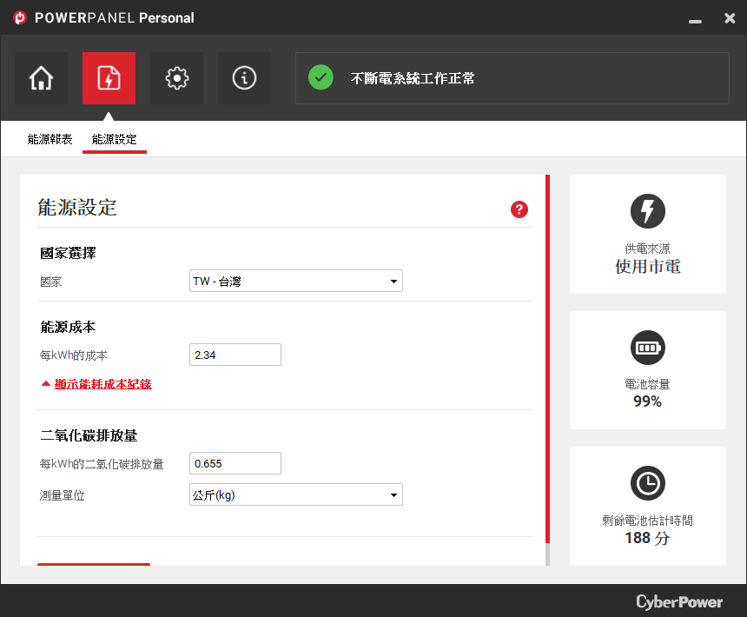Click the power source lightning bolt icon

point(647,211)
